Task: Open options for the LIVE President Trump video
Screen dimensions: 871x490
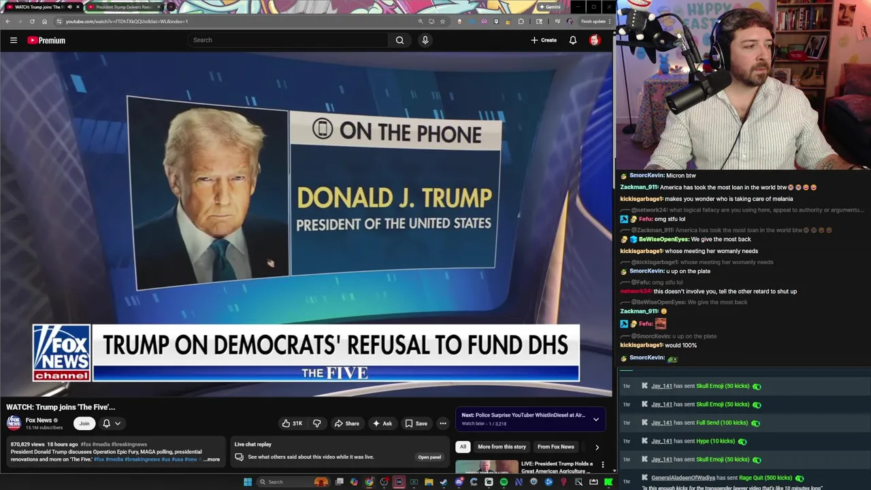Action: click(602, 464)
